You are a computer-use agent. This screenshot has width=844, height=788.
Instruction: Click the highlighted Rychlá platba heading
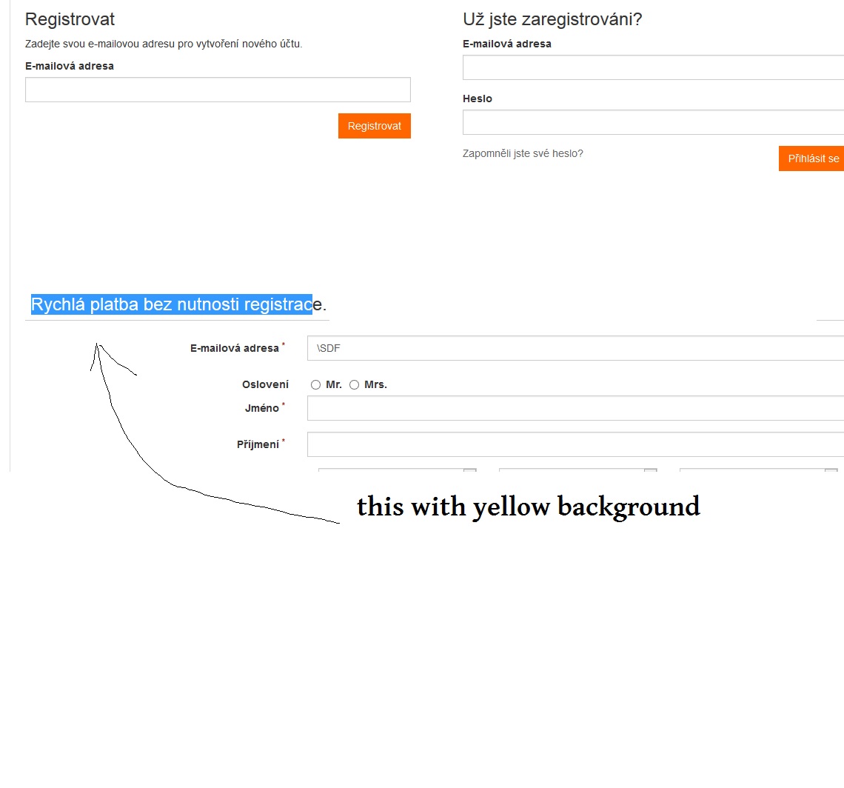coord(178,304)
